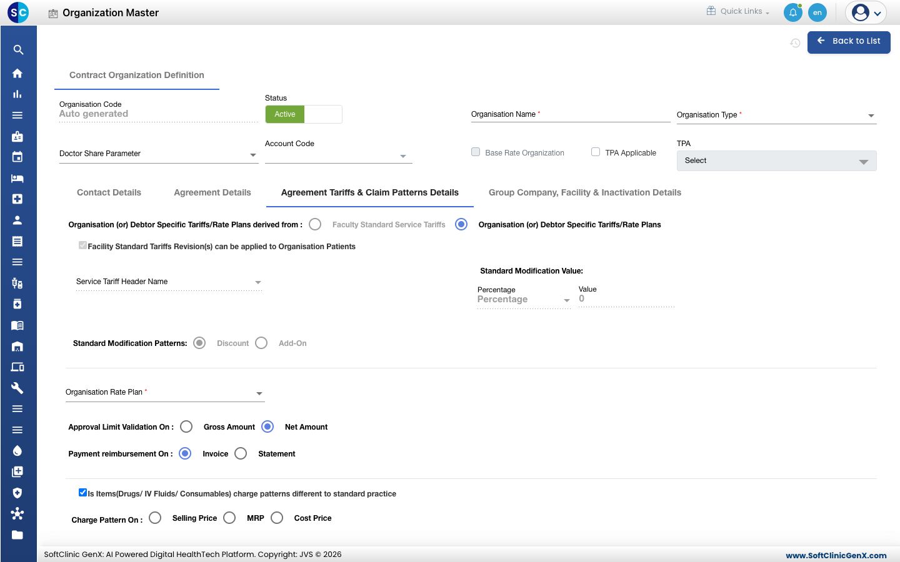Click the Value input field
This screenshot has width=900, height=562.
tap(626, 298)
